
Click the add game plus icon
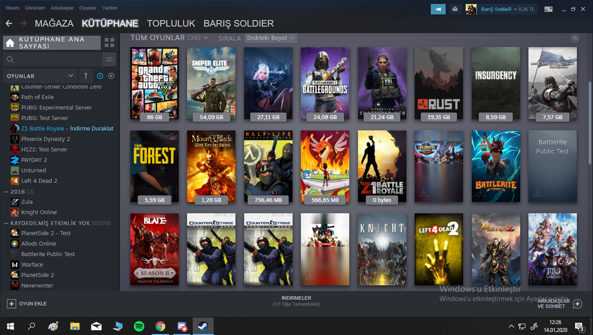pyautogui.click(x=11, y=304)
